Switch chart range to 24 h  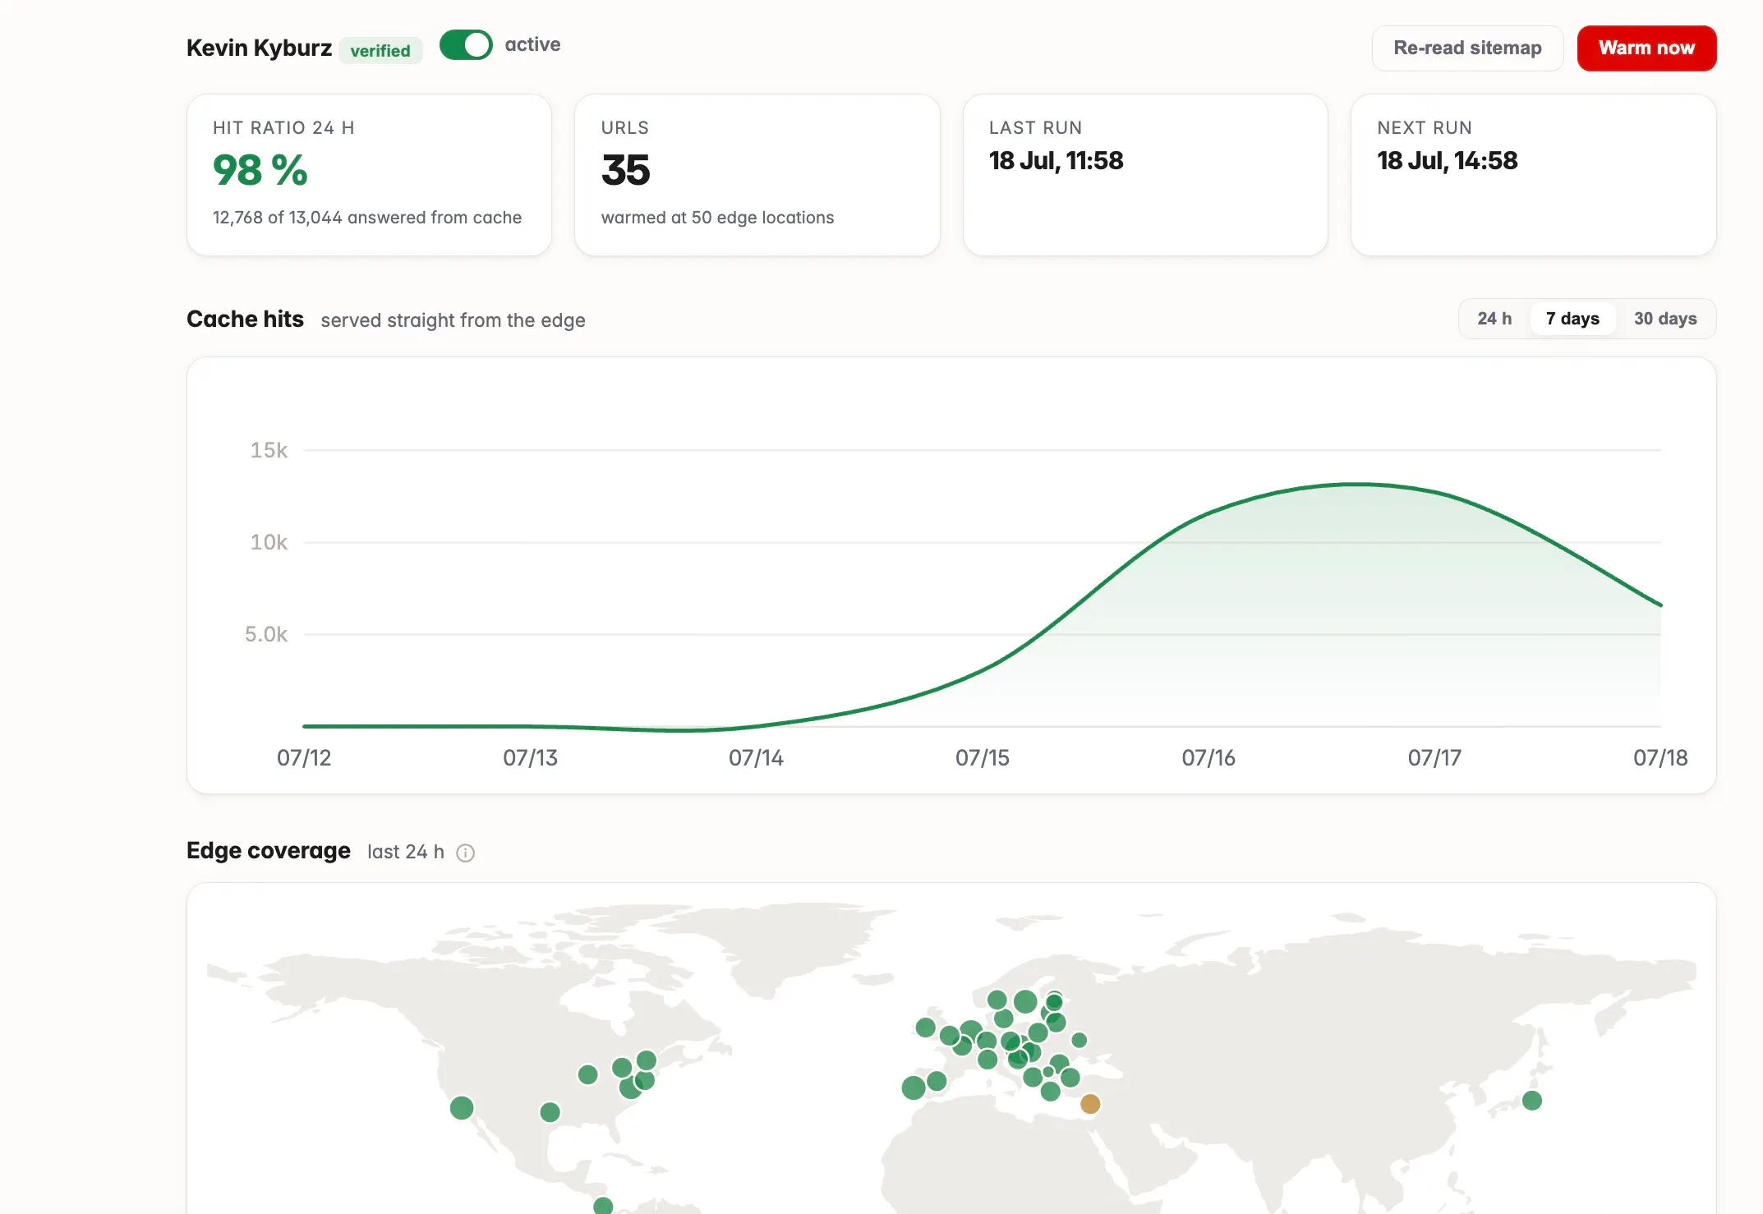pyautogui.click(x=1494, y=319)
